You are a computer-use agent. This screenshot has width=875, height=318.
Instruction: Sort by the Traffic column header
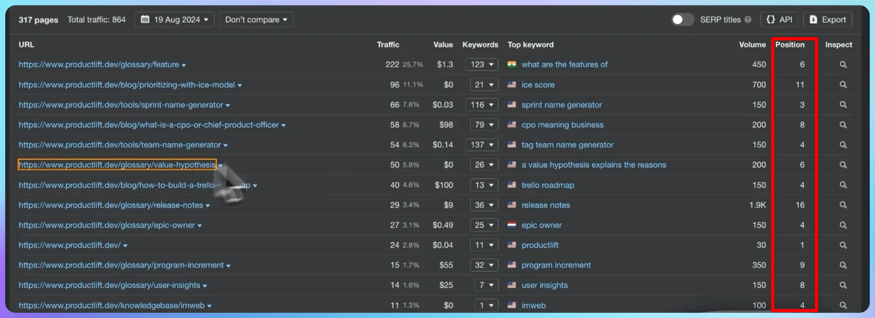(x=388, y=45)
